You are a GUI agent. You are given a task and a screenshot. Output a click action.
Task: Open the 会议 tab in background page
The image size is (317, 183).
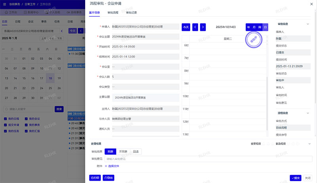coord(31,21)
